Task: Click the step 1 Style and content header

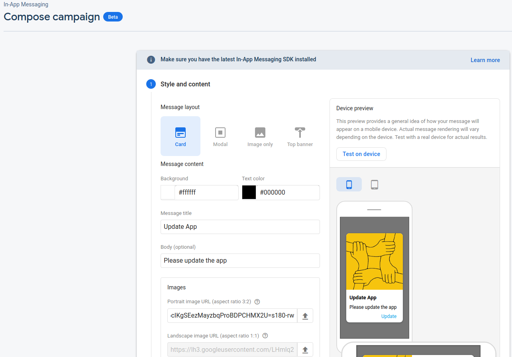Action: pyautogui.click(x=185, y=84)
